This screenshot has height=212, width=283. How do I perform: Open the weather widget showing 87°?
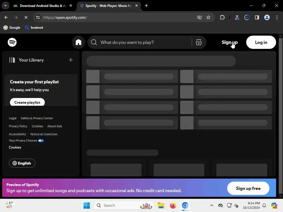9,205
